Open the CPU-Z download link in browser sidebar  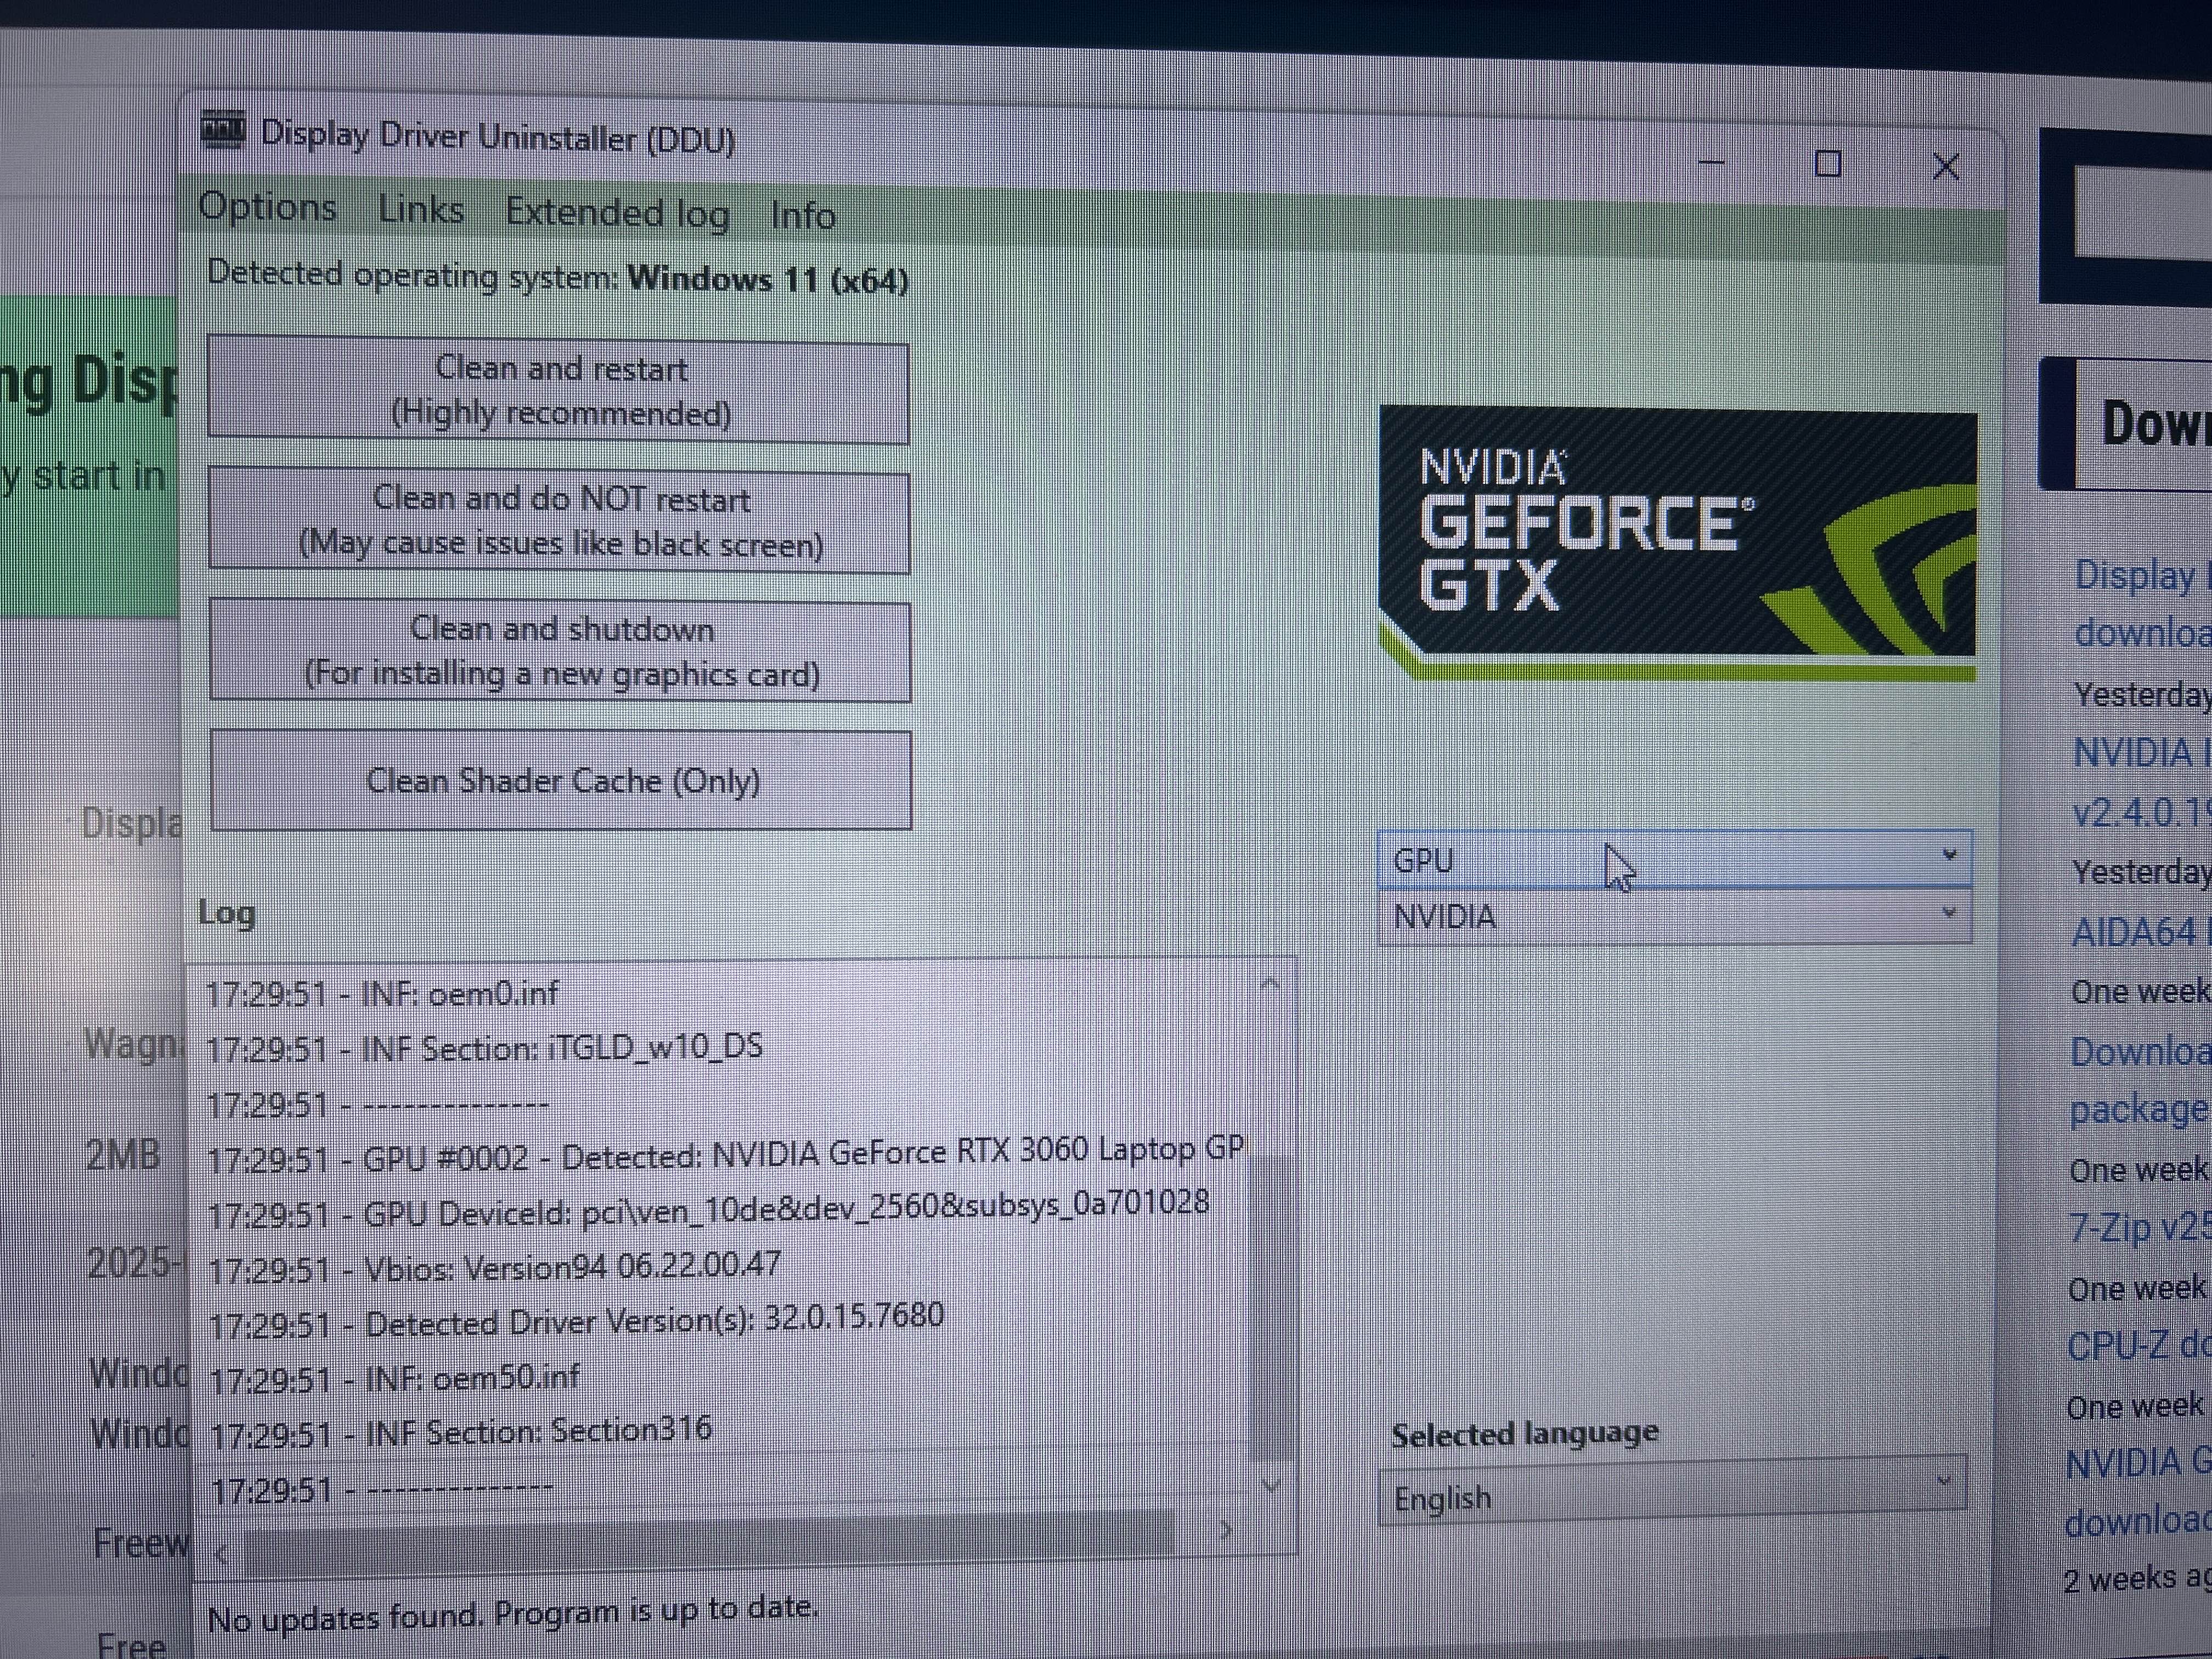2138,1346
